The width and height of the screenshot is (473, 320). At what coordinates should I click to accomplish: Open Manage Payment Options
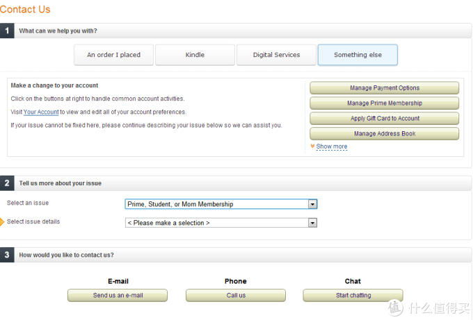point(384,88)
